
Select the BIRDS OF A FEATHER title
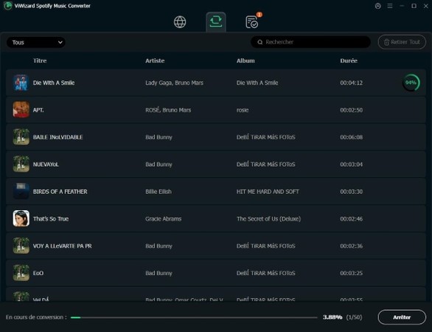pyautogui.click(x=60, y=192)
